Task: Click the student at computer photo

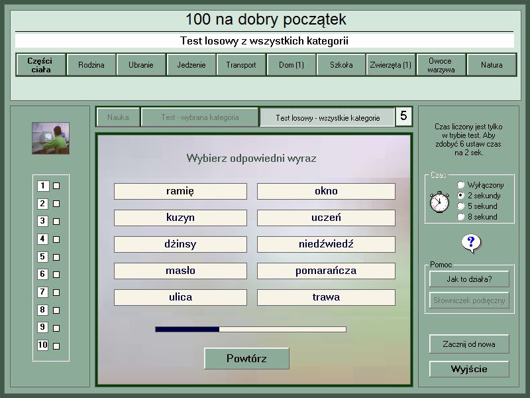Action: point(50,138)
